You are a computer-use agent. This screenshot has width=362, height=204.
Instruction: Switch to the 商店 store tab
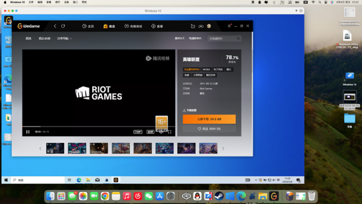109,26
